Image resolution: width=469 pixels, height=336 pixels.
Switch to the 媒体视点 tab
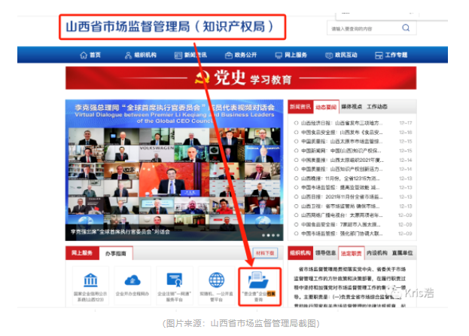tap(352, 107)
